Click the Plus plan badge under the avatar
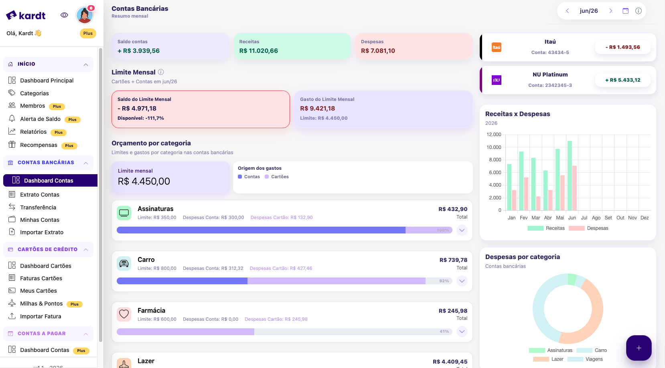This screenshot has width=665, height=368. 88,34
